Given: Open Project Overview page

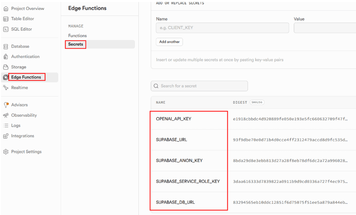Looking at the screenshot, I should 28,9.
